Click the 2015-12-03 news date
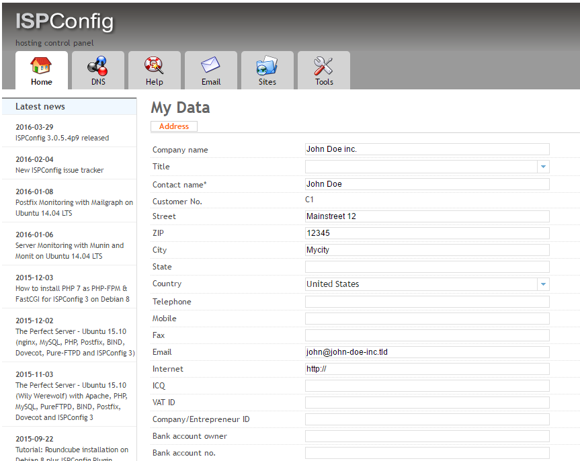The height and width of the screenshot is (461, 580). (34, 278)
